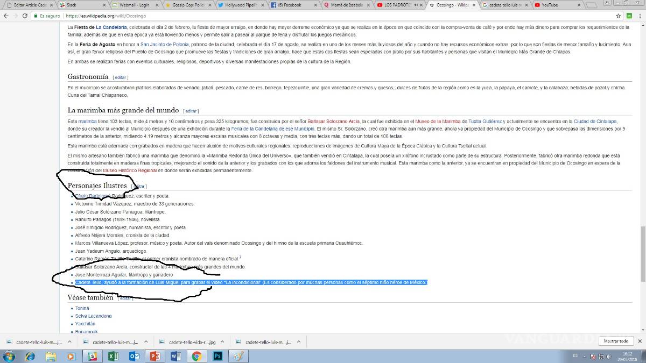Switch to the Gossip Cop tab

(x=188, y=5)
